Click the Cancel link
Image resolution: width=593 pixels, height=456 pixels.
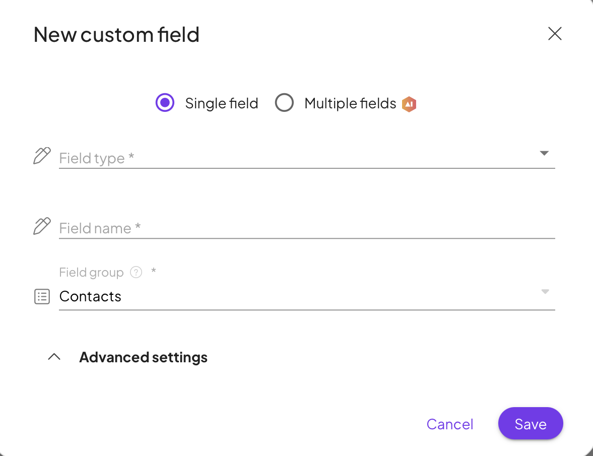[449, 424]
